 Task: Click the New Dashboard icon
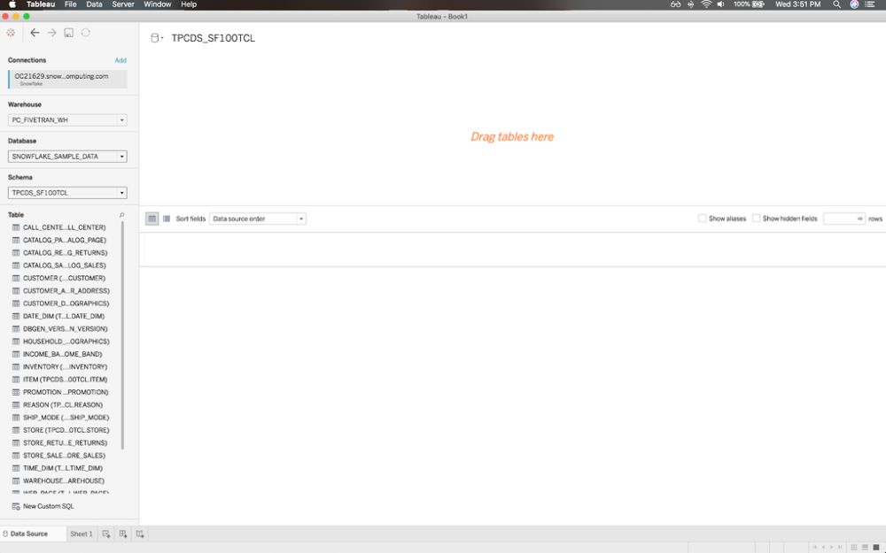123,534
